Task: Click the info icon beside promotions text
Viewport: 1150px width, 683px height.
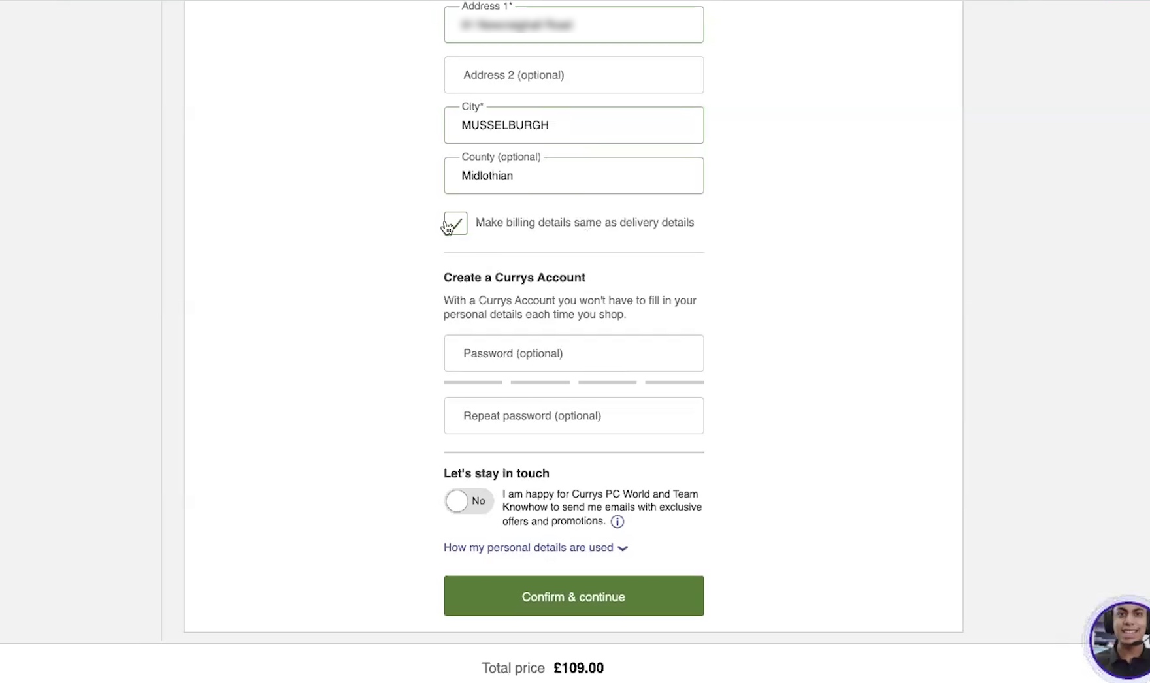Action: (617, 522)
